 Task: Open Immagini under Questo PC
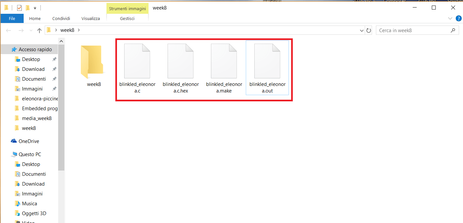click(32, 194)
